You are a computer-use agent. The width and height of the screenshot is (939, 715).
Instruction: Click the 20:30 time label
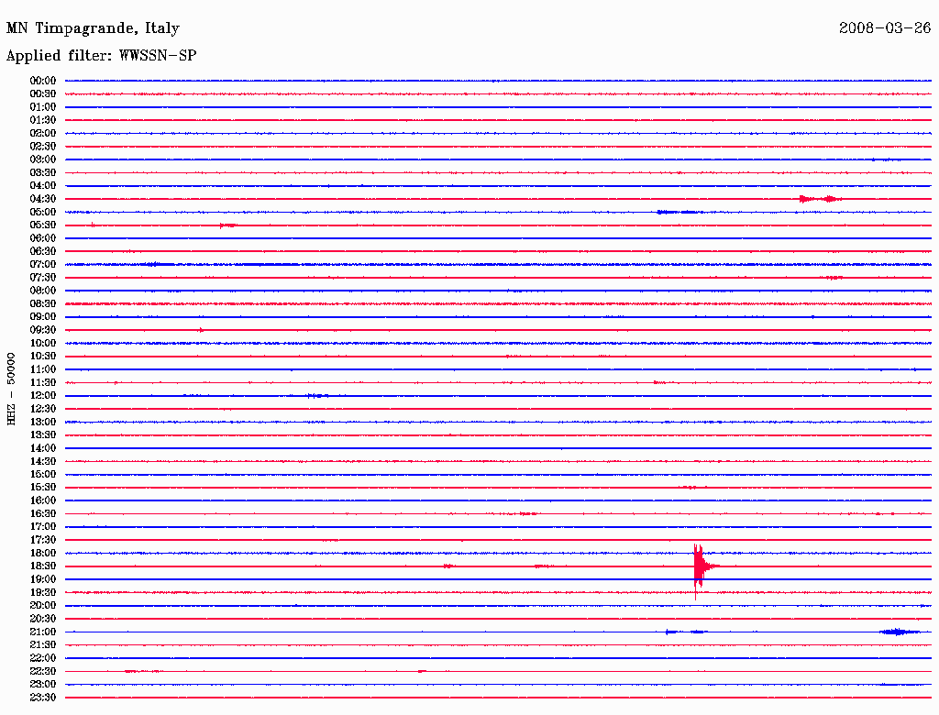pyautogui.click(x=43, y=619)
